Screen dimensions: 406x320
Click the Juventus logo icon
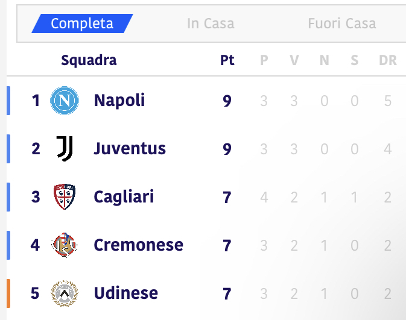(x=65, y=149)
